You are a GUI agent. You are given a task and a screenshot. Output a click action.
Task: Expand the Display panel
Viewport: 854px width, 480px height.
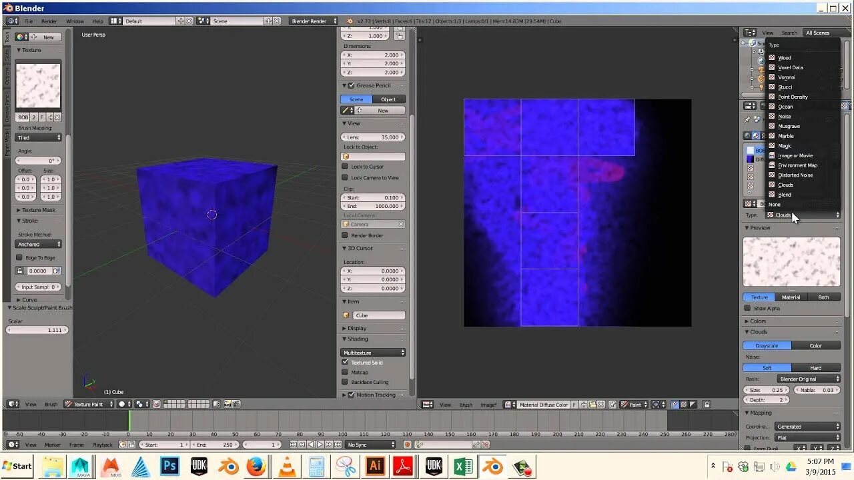[356, 328]
